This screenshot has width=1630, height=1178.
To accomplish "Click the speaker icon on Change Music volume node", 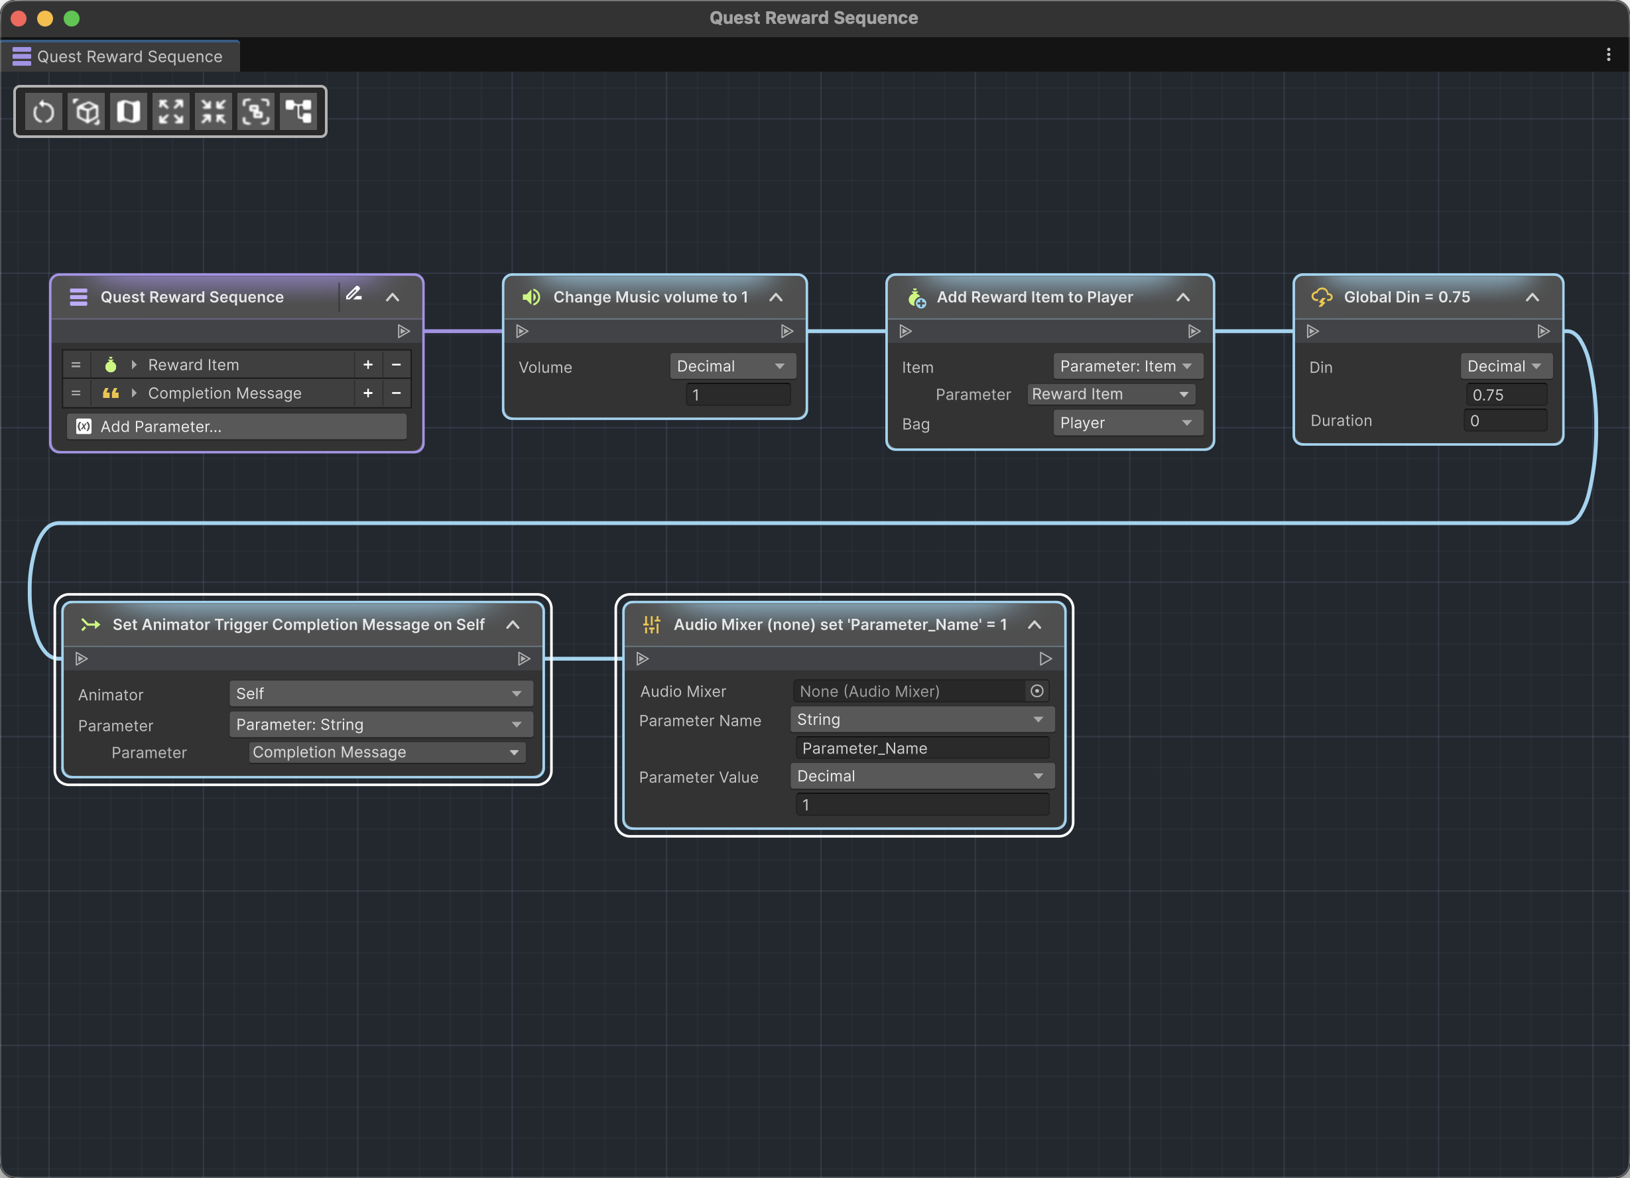I will tap(531, 297).
